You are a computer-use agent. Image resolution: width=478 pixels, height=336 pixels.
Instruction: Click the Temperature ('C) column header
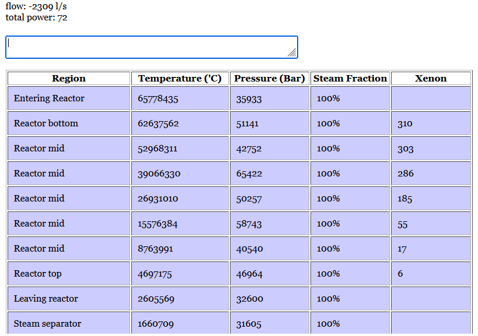[x=180, y=79]
